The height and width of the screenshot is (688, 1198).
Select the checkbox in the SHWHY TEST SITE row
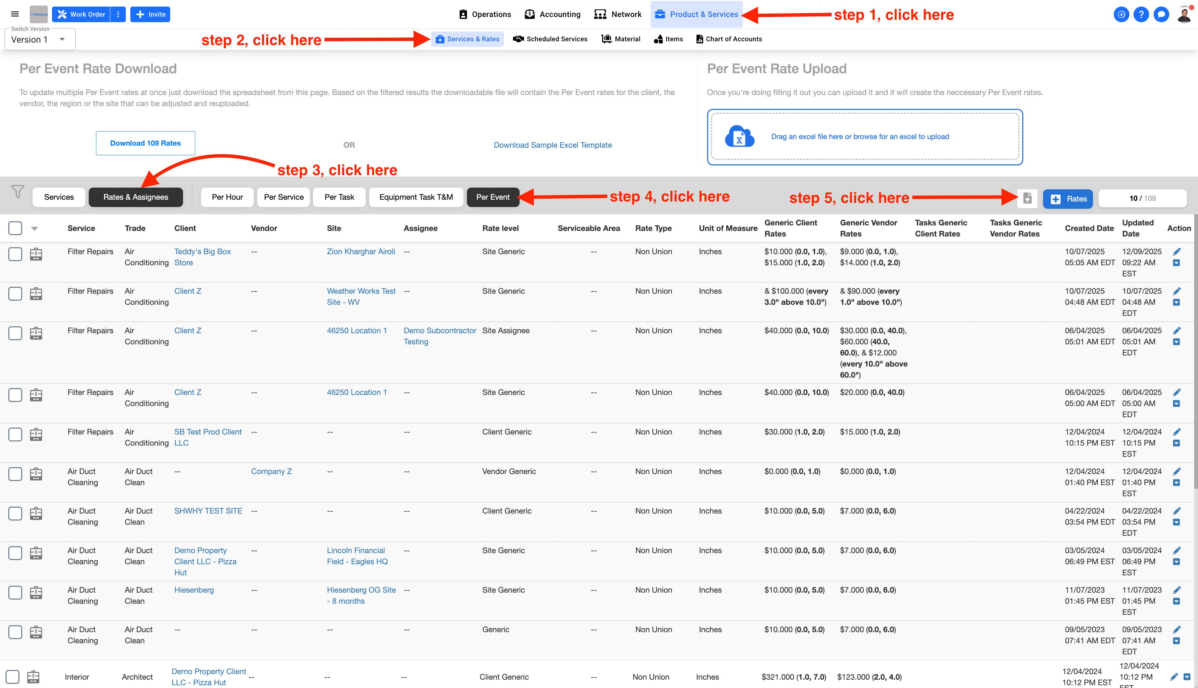[15, 514]
